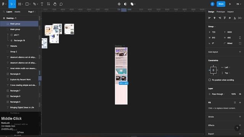Switch to the Assets tab
Image resolution: width=244 pixels, height=137 pixels.
pyautogui.click(x=17, y=12)
